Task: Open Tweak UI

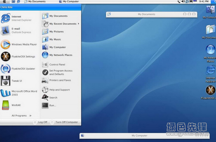Action: (x=11, y=81)
